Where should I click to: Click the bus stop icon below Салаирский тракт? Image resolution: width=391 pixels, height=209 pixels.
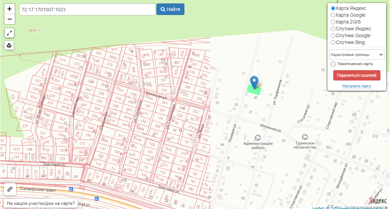[97, 198]
